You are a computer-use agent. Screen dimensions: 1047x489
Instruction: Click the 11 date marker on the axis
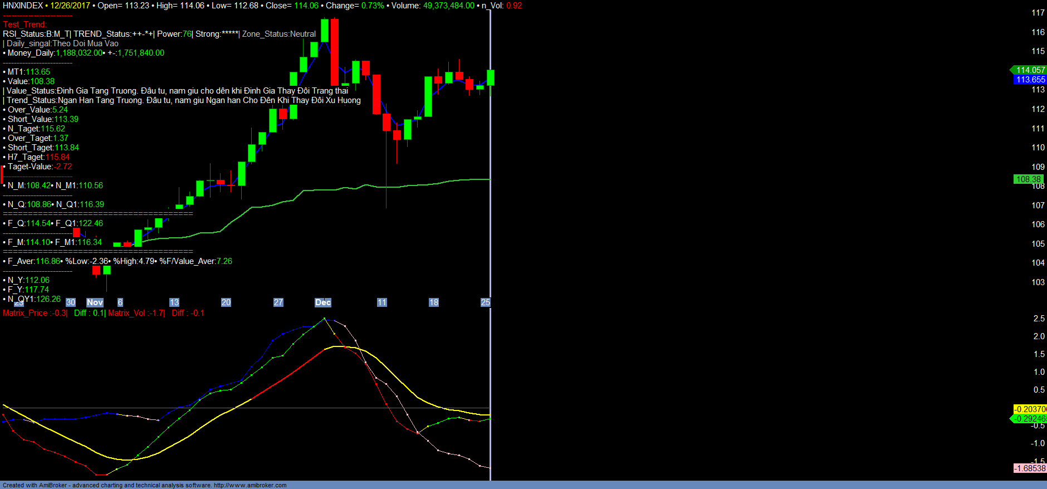pos(382,302)
